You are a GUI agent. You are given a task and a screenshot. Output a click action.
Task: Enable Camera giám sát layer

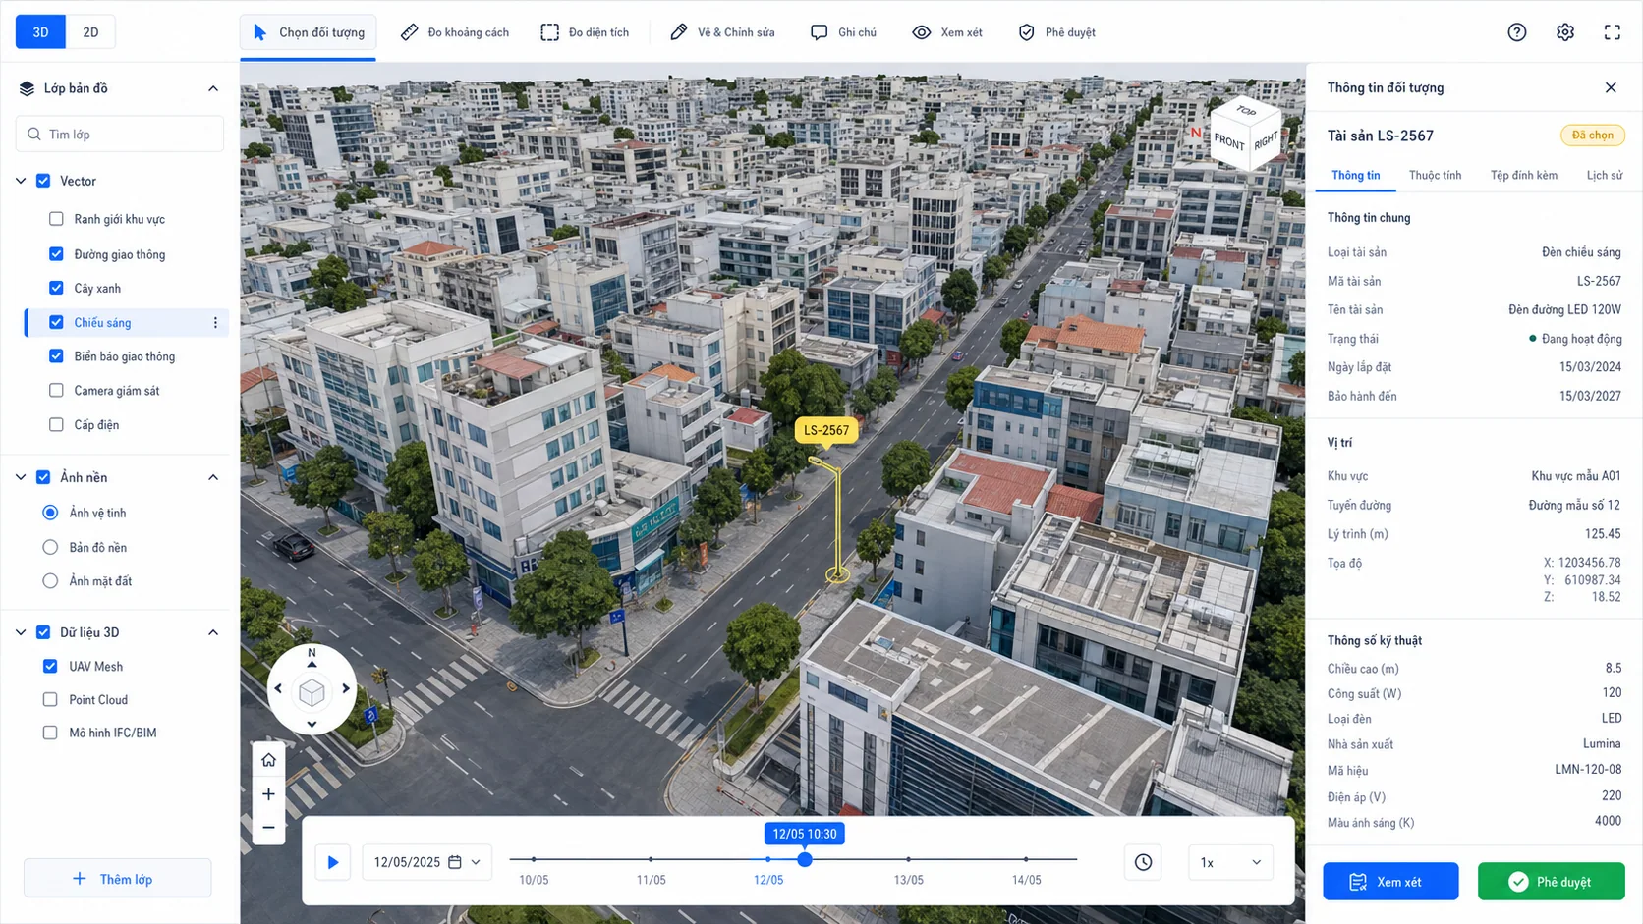56,391
